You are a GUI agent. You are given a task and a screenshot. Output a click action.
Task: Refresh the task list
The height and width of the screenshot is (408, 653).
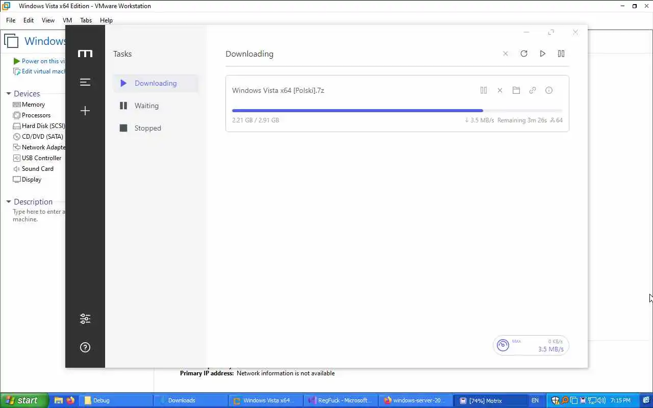click(x=524, y=54)
